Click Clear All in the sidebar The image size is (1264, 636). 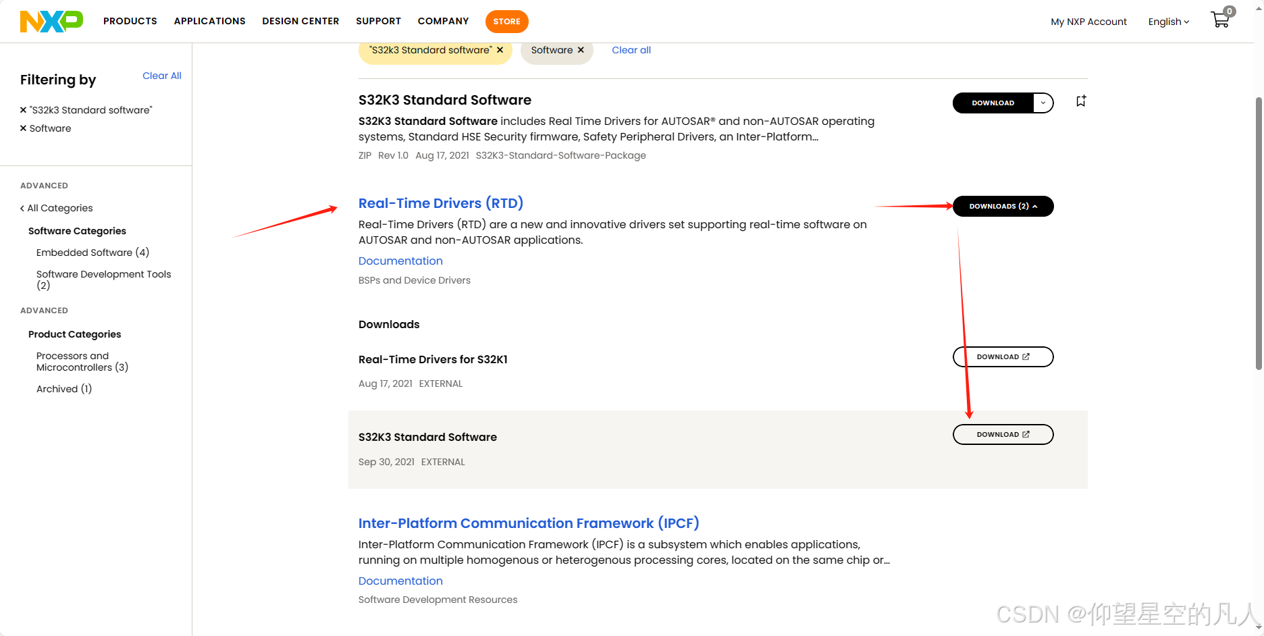[x=162, y=76]
